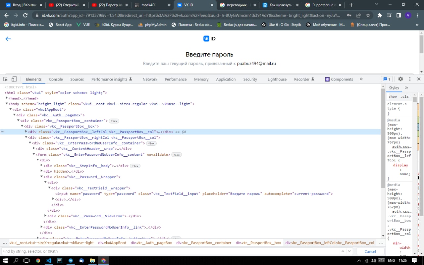Image resolution: width=424 pixels, height=265 pixels.
Task: Open DevTools settings gear
Action: coord(400,79)
